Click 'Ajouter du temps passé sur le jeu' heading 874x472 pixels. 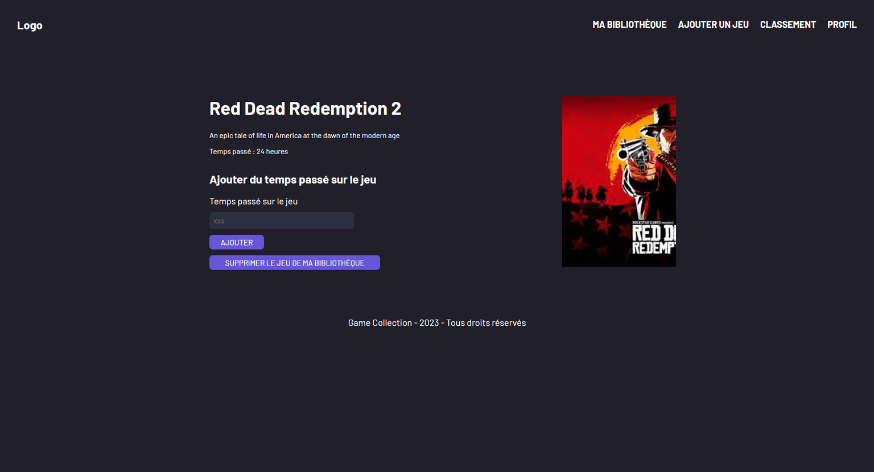(292, 180)
